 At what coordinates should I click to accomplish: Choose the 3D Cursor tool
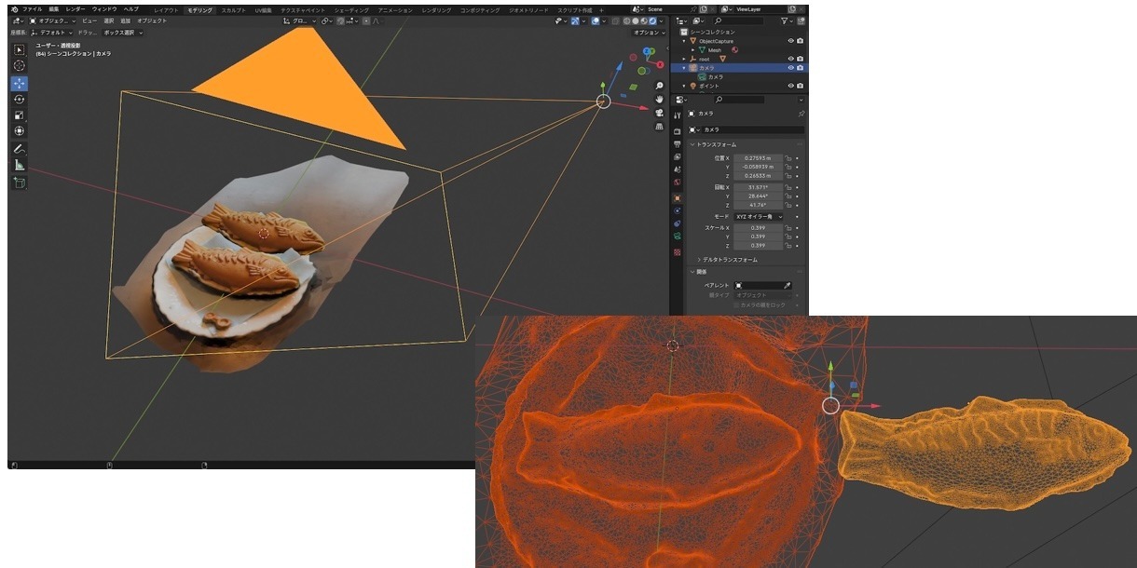tap(19, 65)
